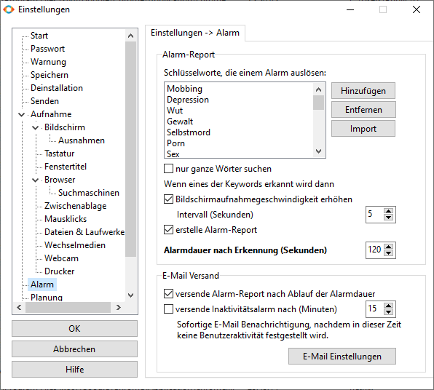This screenshot has width=434, height=390.
Task: Click Abbrechen to cancel
Action: 74,349
